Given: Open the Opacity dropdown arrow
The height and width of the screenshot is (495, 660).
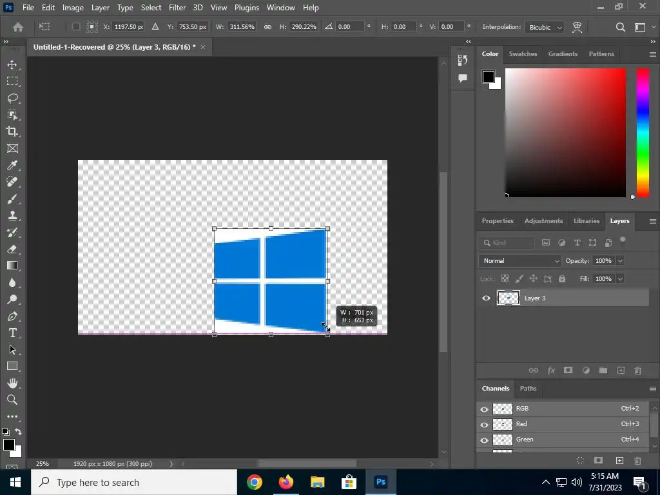Looking at the screenshot, I should tap(620, 261).
